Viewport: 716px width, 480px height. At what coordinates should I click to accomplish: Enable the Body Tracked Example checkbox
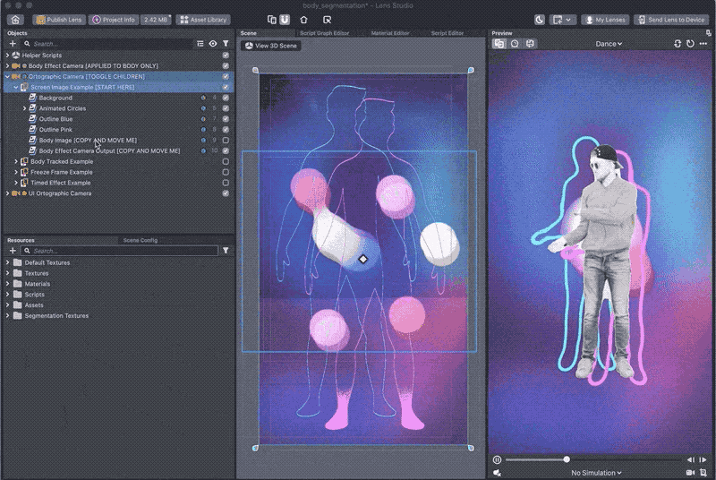coord(226,161)
